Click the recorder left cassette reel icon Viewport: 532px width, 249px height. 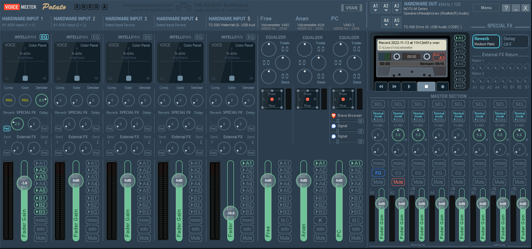[x=397, y=57]
